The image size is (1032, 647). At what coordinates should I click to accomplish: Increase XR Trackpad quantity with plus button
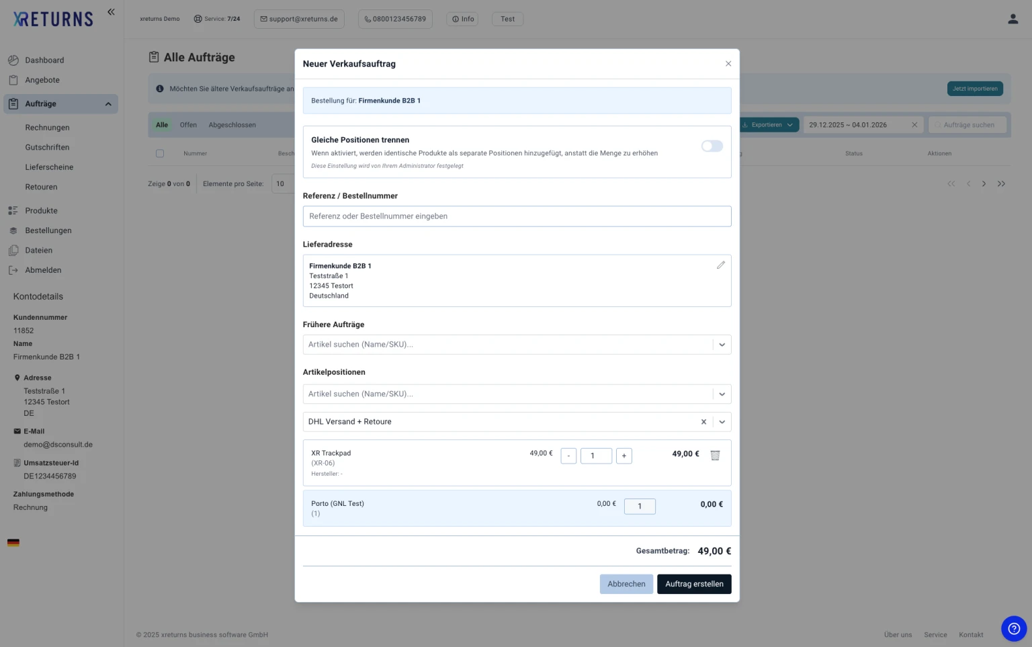coord(623,456)
